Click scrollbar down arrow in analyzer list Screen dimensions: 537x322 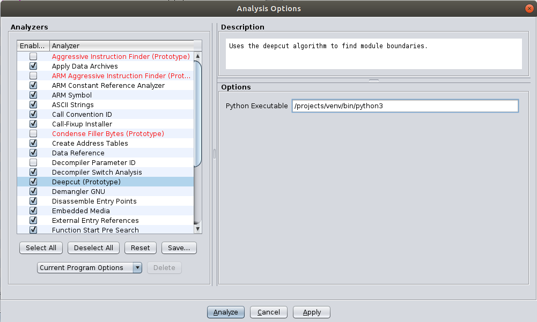(x=197, y=229)
